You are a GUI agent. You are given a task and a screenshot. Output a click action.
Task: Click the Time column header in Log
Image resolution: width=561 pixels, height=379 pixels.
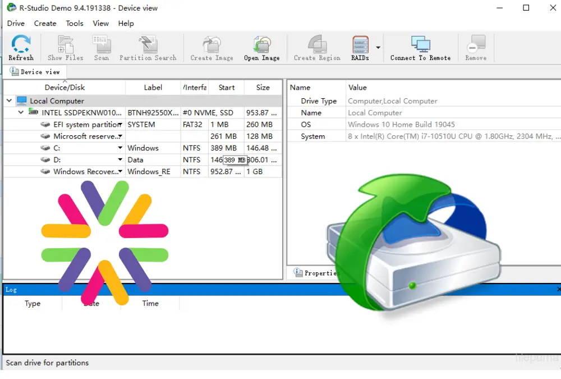150,303
